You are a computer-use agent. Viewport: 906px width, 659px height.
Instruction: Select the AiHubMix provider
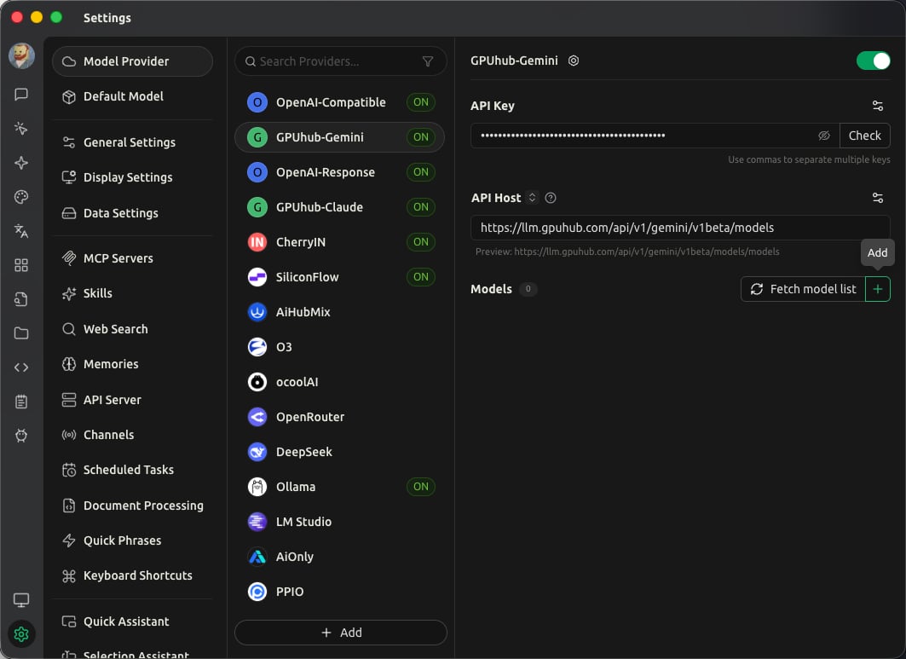click(x=340, y=312)
